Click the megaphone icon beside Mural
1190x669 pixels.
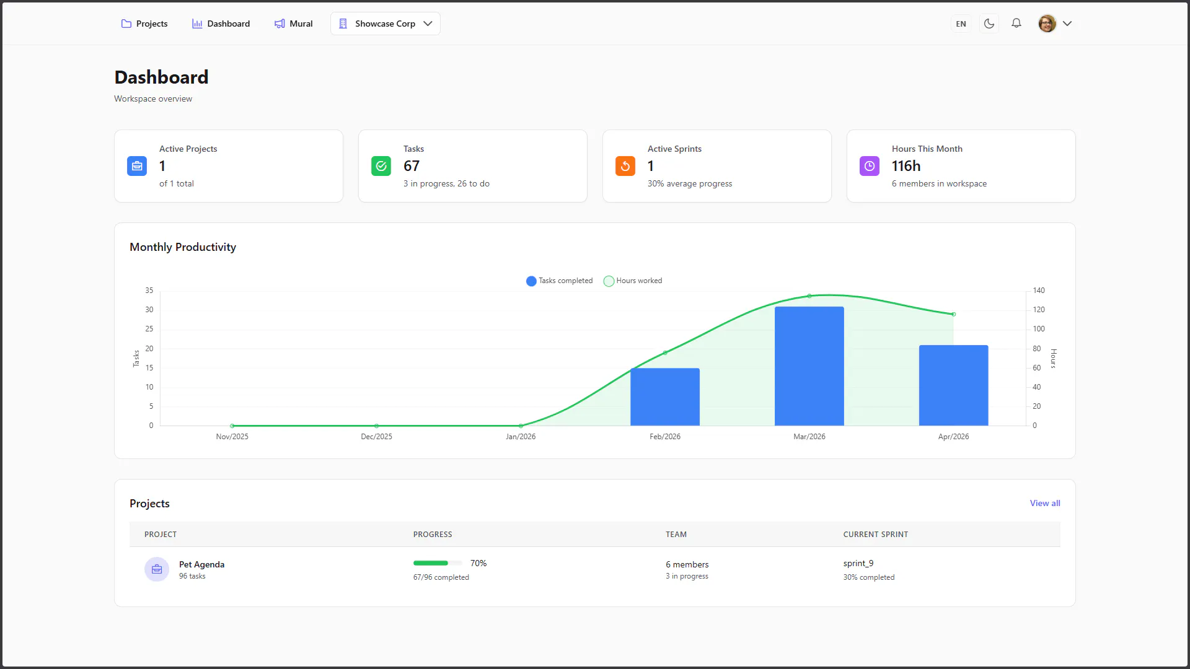[x=280, y=24]
